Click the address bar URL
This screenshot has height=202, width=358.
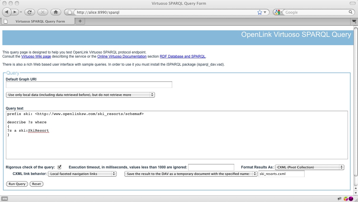98,12
